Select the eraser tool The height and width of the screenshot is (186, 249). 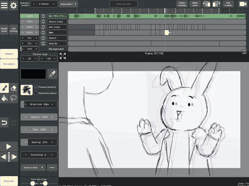pos(13,88)
